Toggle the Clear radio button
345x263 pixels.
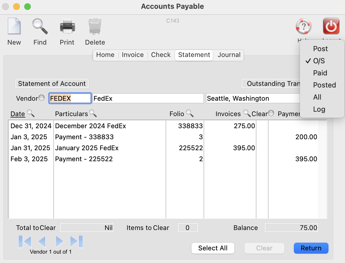click(x=271, y=113)
